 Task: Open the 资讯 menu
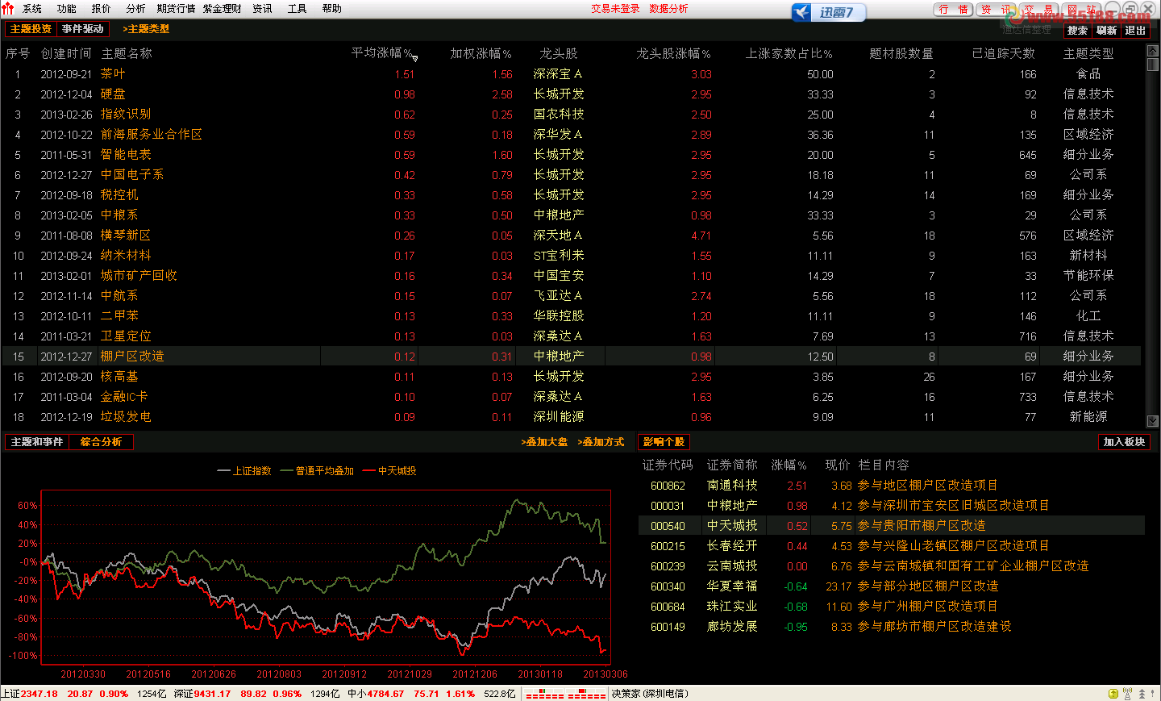coord(262,9)
